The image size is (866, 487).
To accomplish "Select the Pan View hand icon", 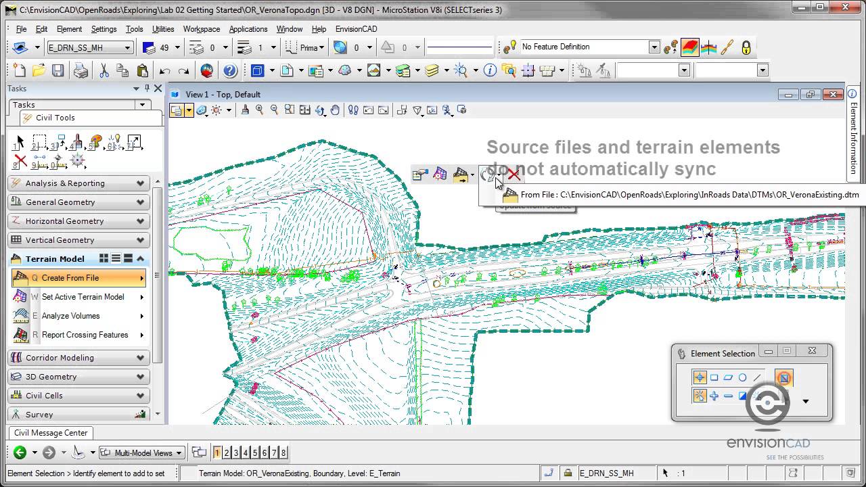I will click(x=335, y=110).
